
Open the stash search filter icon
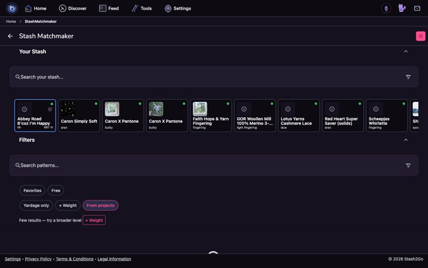[x=408, y=77]
